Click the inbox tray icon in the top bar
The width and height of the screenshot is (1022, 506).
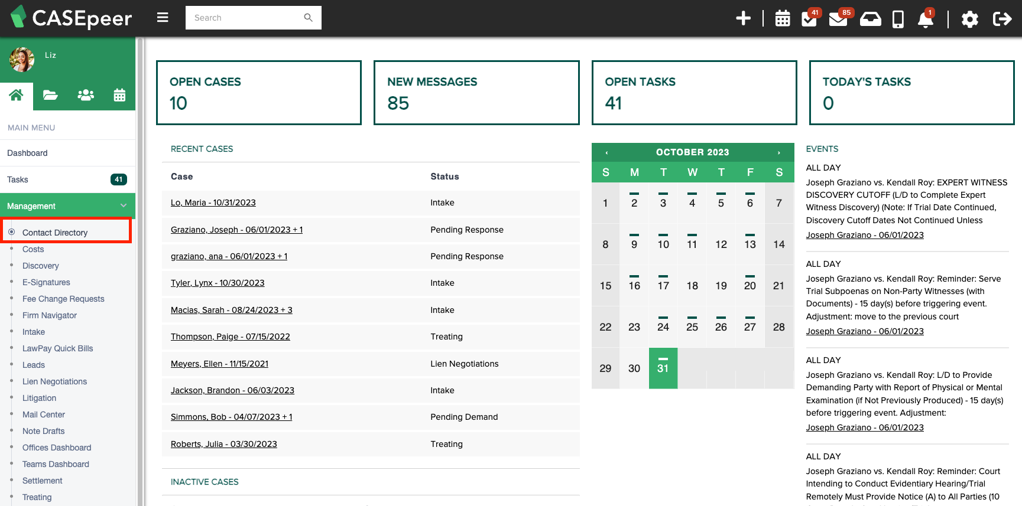(870, 19)
